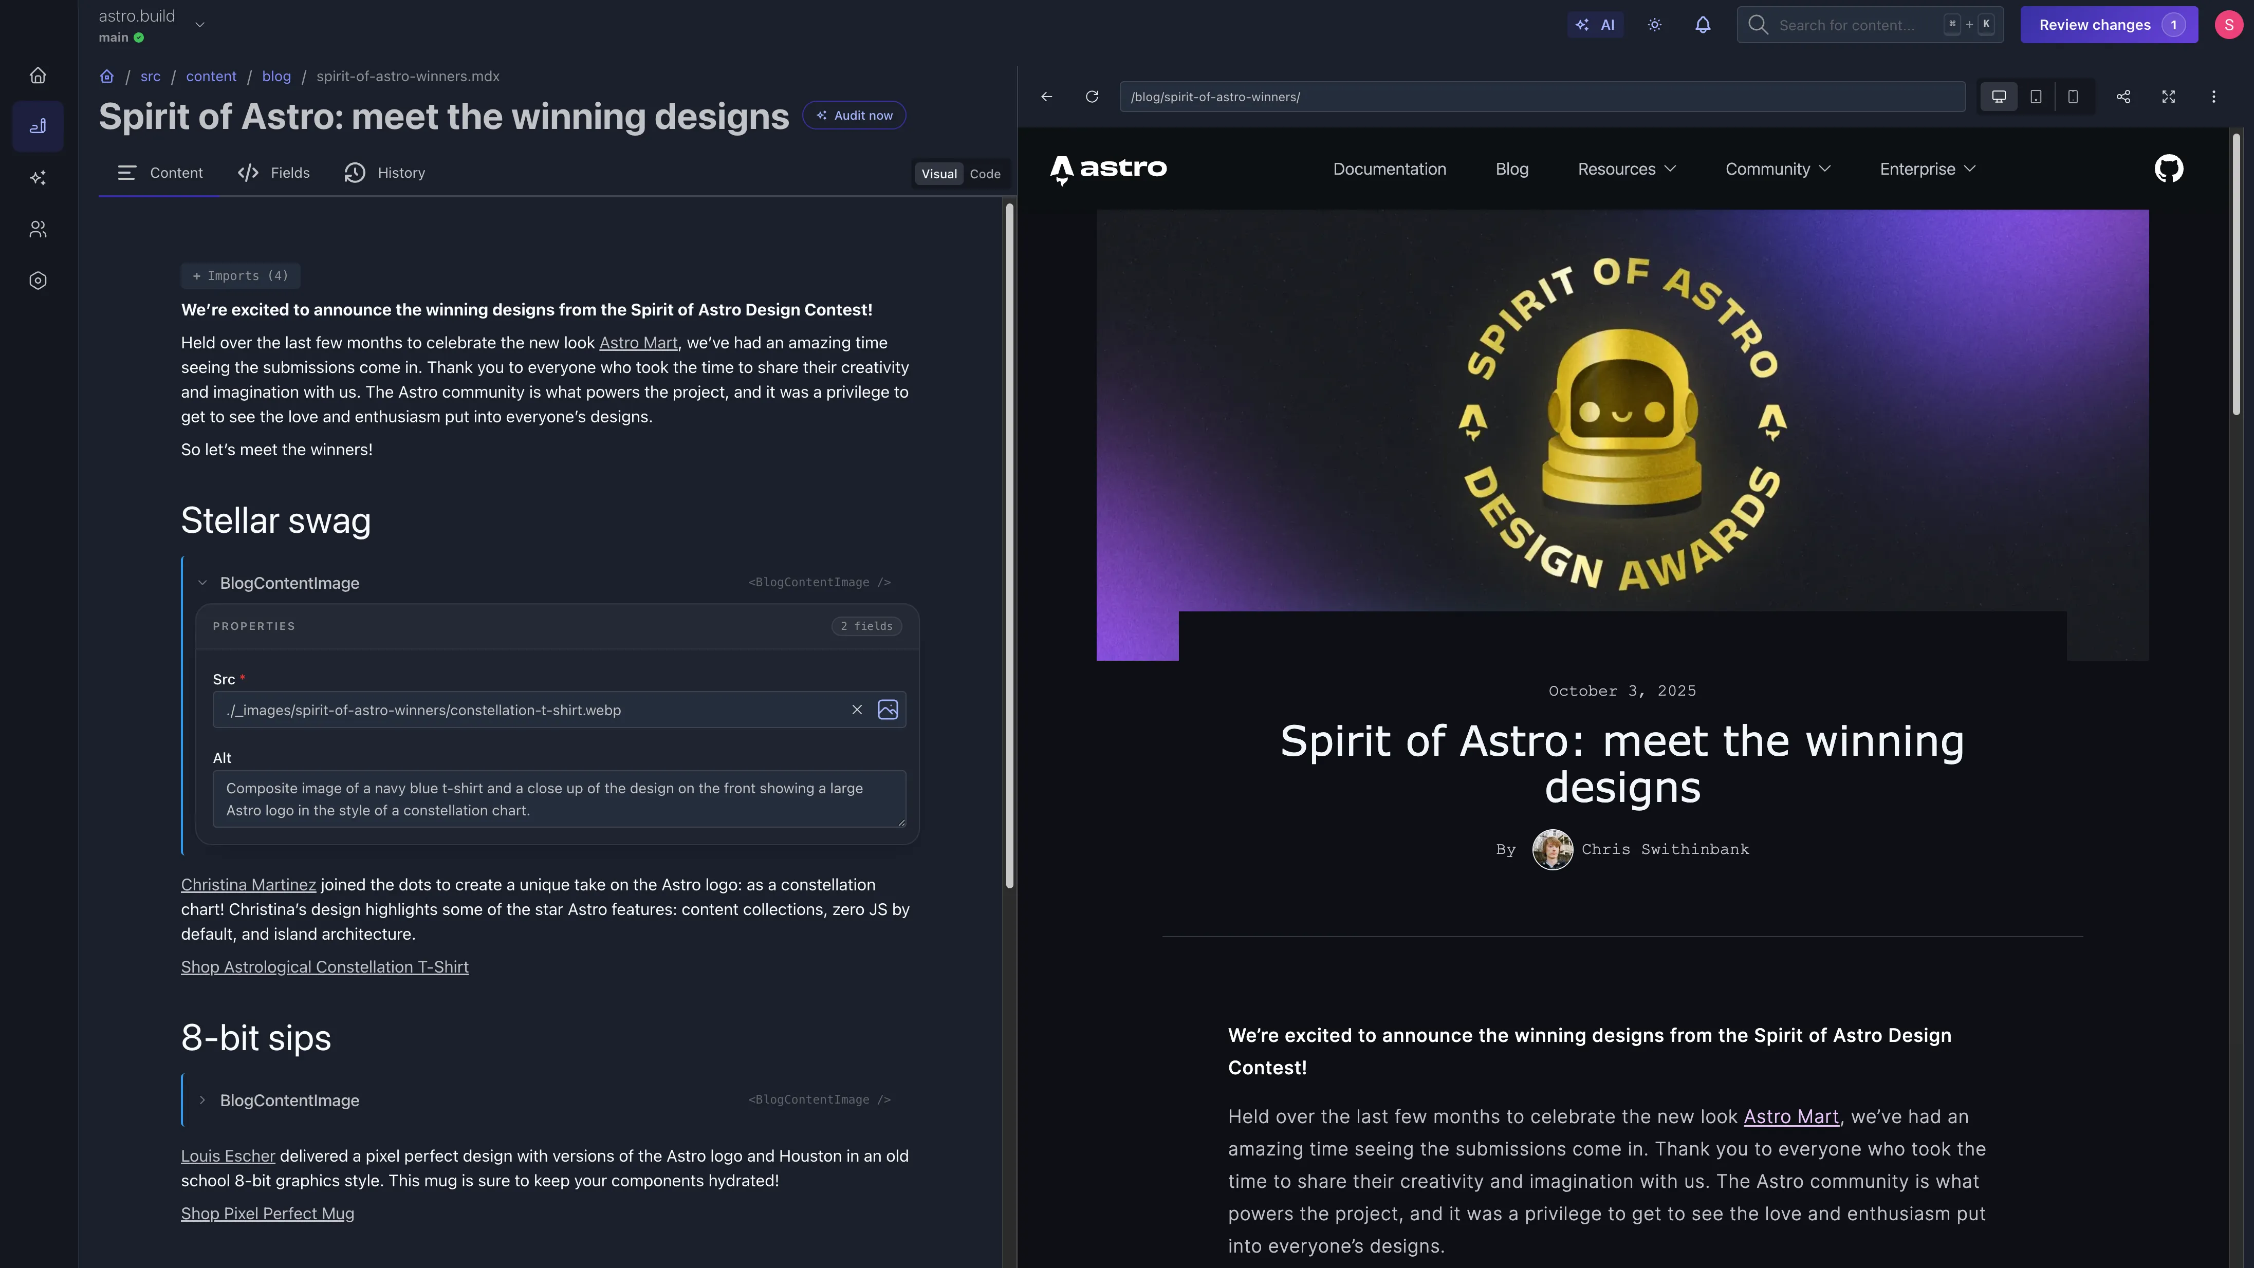Open Documentation in preview nav
2254x1268 pixels.
pos(1390,169)
